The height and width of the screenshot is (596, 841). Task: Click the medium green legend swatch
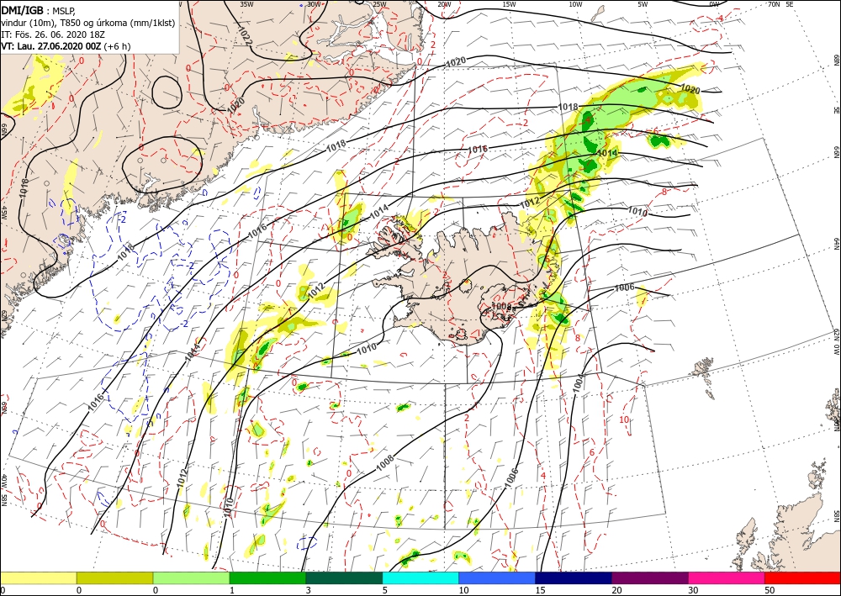pos(267,578)
